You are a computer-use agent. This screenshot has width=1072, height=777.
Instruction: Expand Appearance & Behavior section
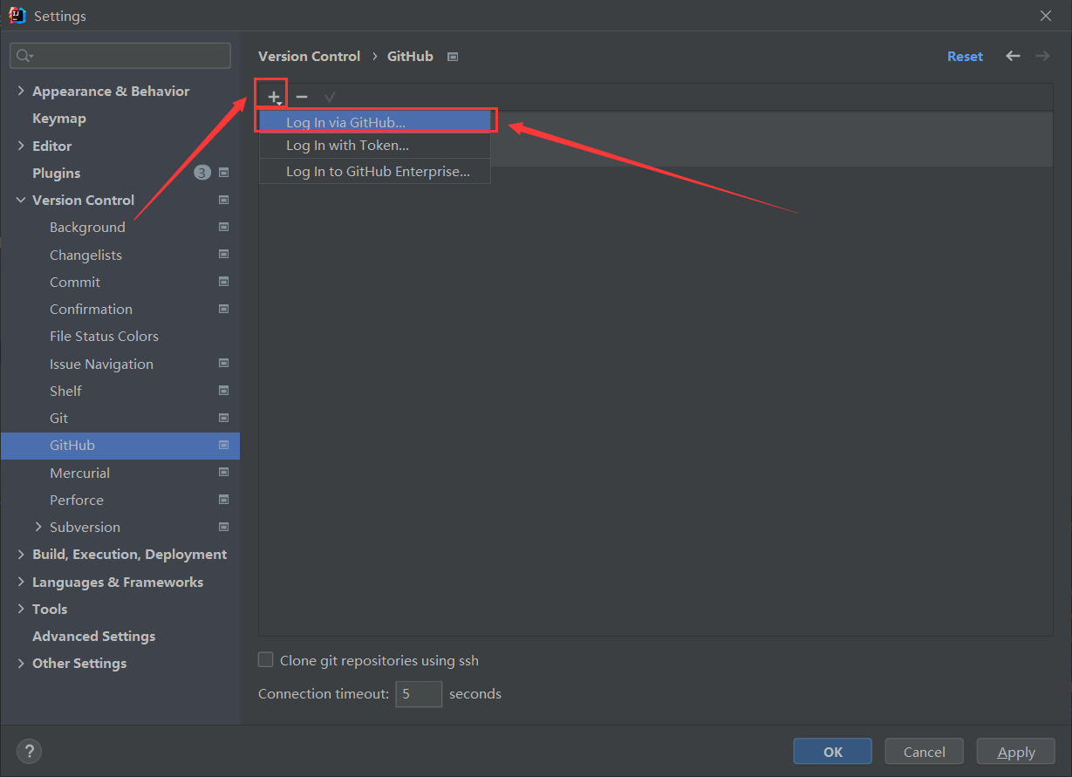pos(21,91)
